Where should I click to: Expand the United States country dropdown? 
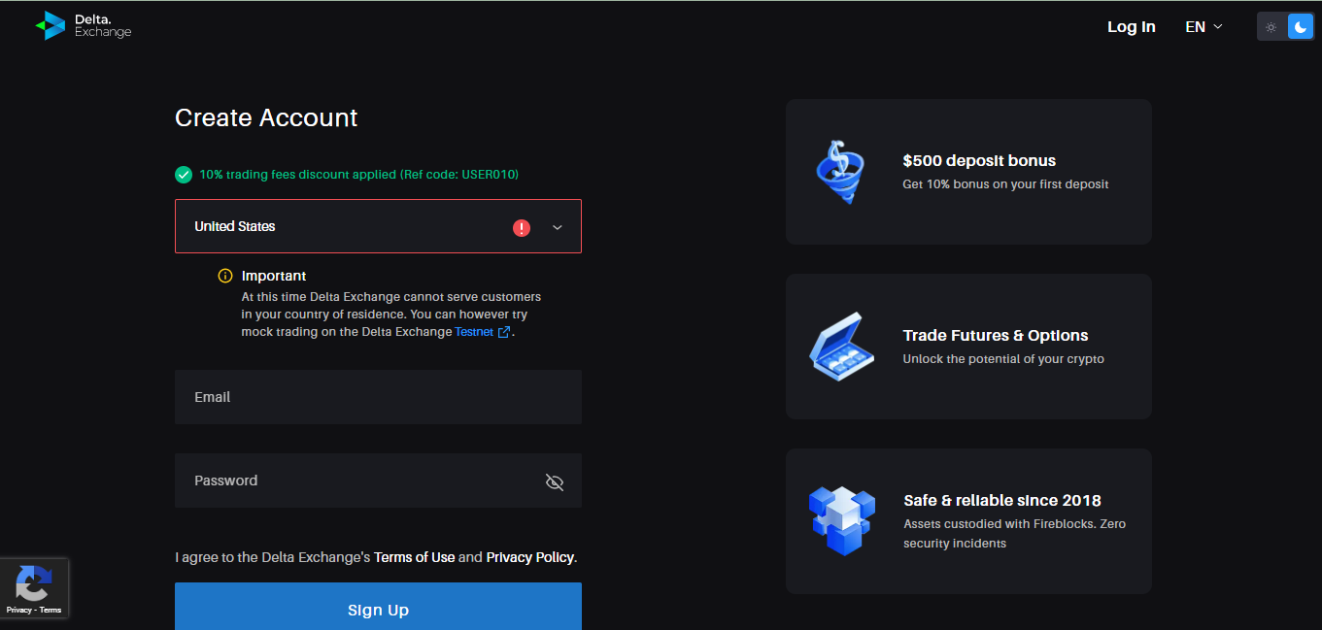[350, 227]
